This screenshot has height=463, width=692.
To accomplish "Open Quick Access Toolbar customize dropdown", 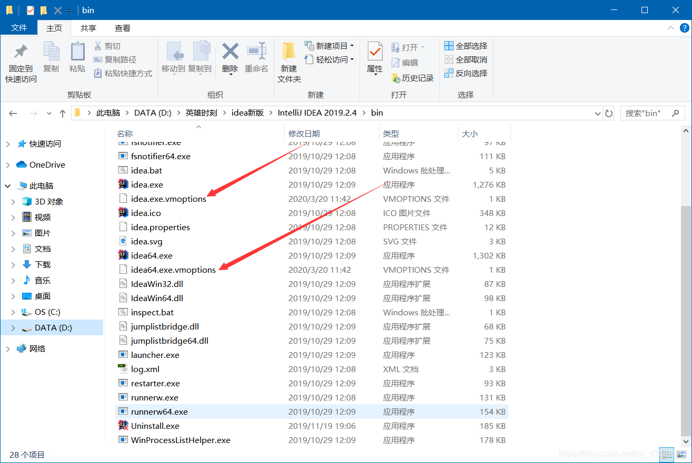I will pos(69,11).
